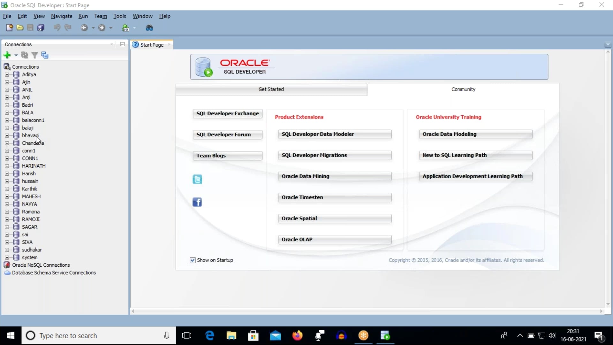Adjust the speaker volume from the system tray

[552, 335]
